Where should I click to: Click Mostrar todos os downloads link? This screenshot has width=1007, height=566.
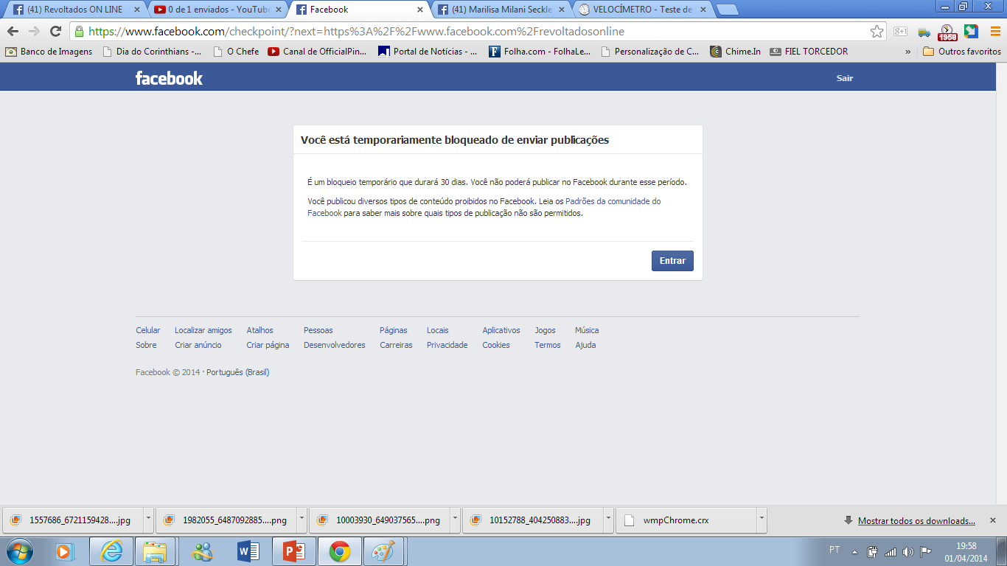[x=916, y=521]
